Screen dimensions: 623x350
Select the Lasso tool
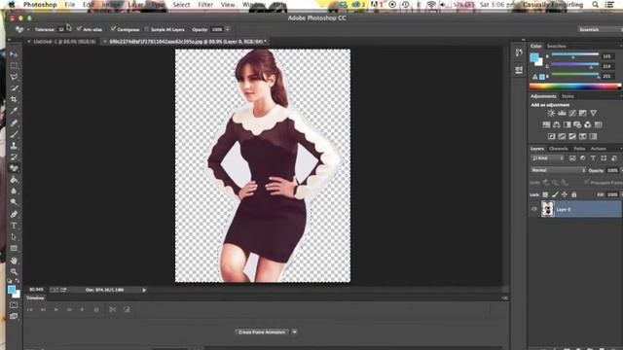pos(14,77)
